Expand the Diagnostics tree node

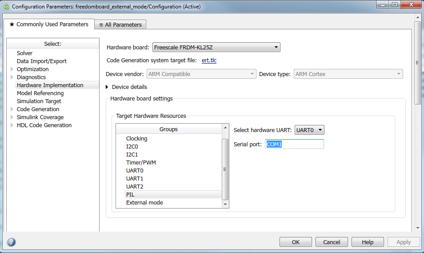point(12,77)
